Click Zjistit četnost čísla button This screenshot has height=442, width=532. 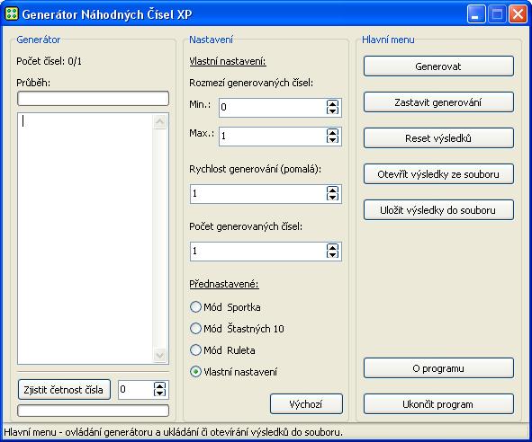(64, 390)
